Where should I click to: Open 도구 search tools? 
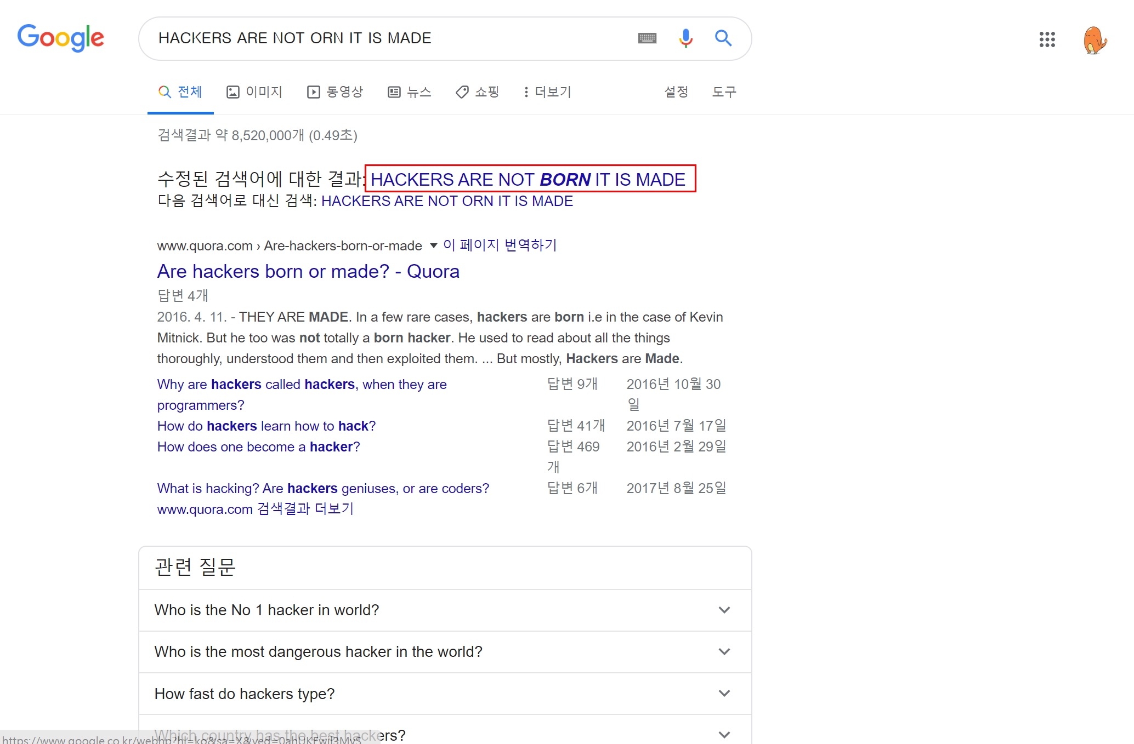[724, 92]
